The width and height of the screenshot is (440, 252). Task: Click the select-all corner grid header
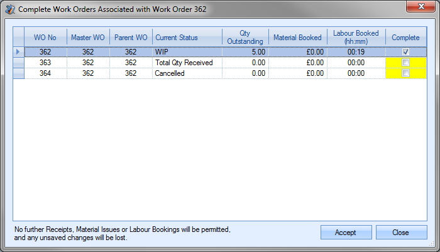pos(18,37)
